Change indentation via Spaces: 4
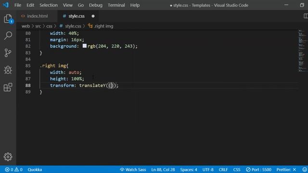 [x=189, y=170]
